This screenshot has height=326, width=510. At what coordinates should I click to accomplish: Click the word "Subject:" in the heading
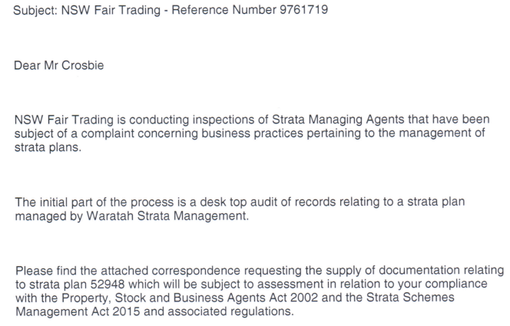click(x=35, y=11)
